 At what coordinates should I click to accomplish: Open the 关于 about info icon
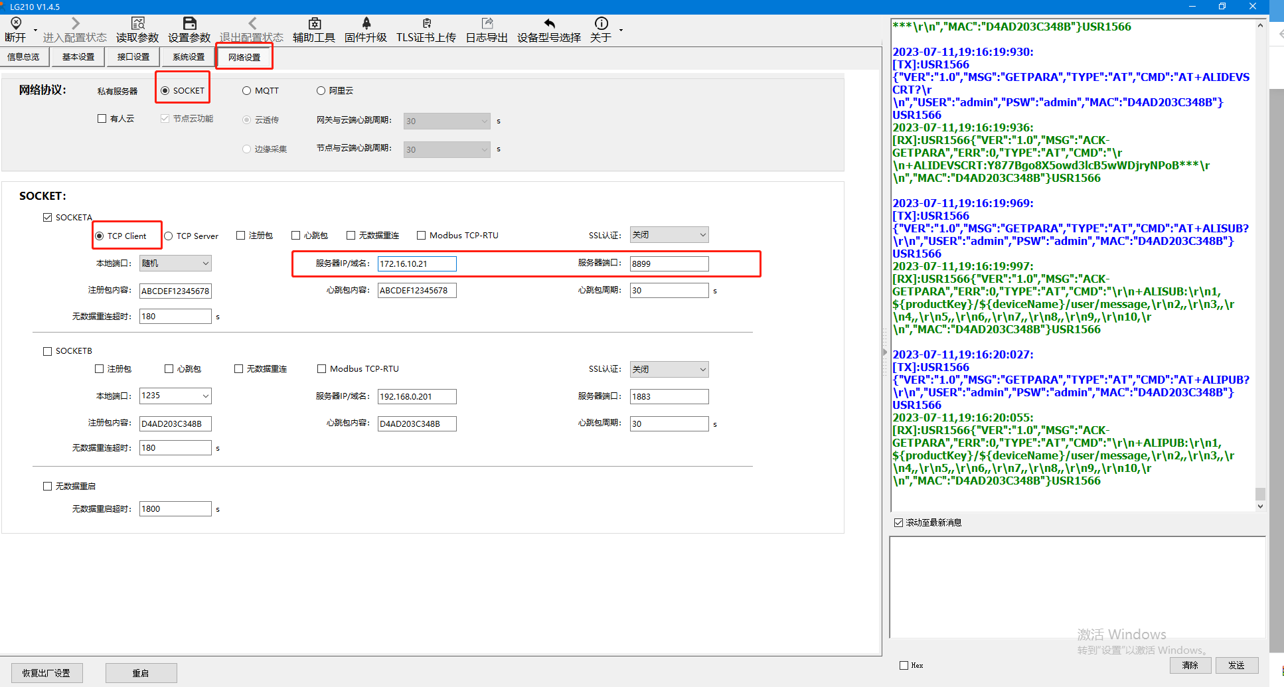[601, 23]
